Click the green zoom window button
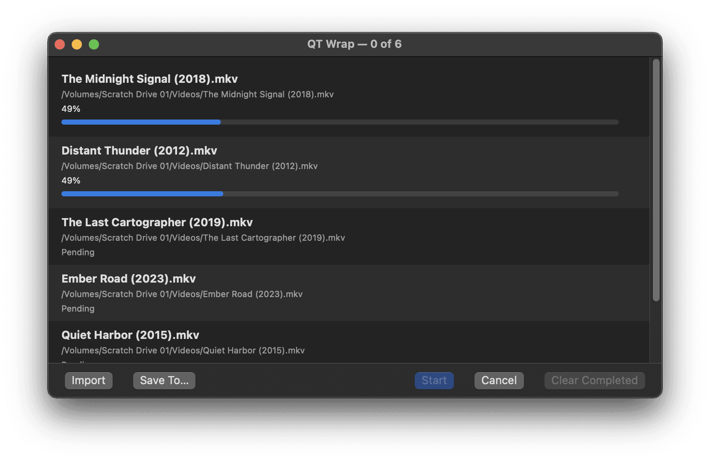This screenshot has height=461, width=710. 94,44
